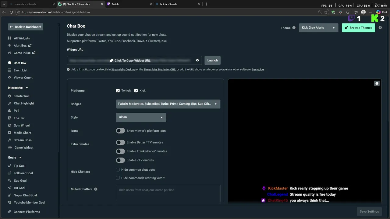Click the Chat Box bubble icon
Image resolution: width=390 pixels, height=219 pixels.
(x=9, y=63)
